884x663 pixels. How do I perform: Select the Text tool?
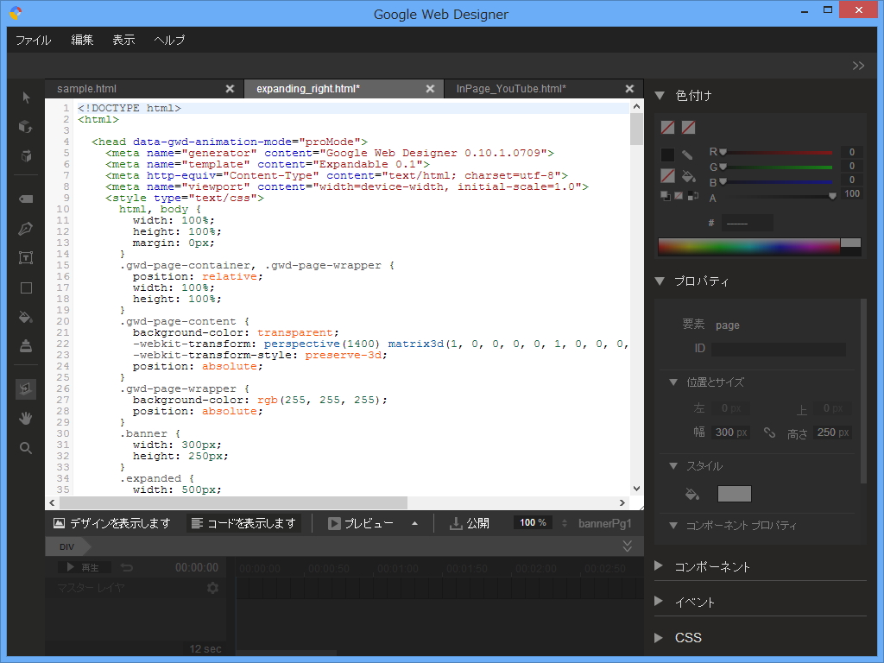[x=26, y=258]
